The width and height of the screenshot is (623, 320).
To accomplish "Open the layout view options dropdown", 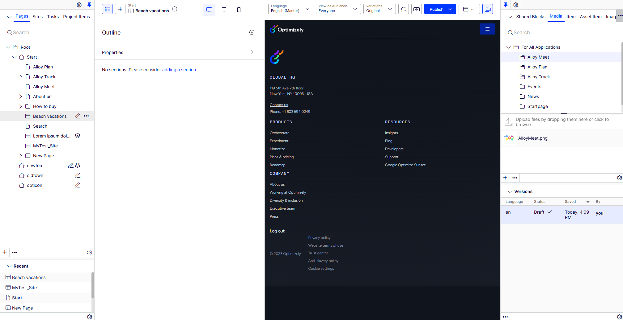I will 469,9.
